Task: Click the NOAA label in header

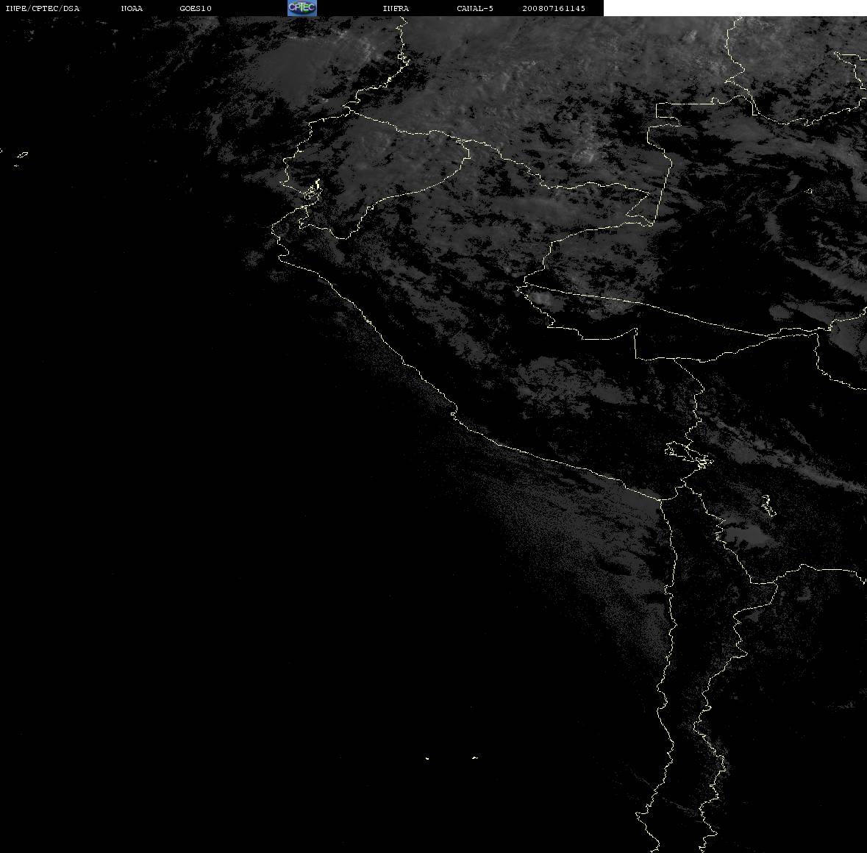Action: pyautogui.click(x=132, y=8)
